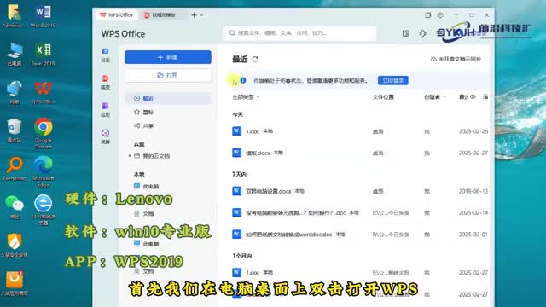
Task: Click the Word icon of 双网电脑设置.docx
Action: click(237, 191)
